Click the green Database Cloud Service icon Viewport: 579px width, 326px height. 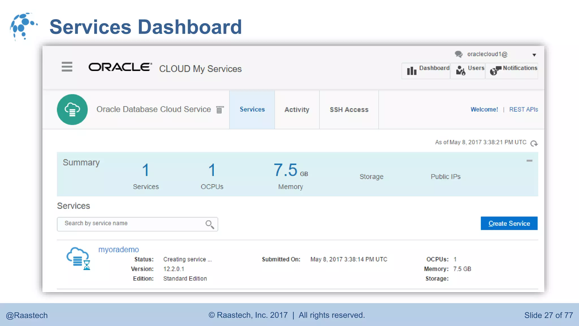pos(72,110)
